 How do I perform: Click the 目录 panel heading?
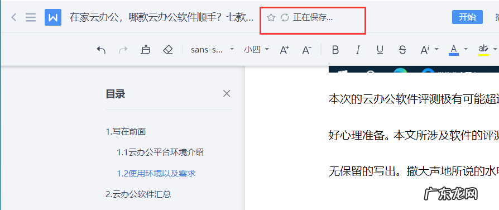click(x=115, y=94)
